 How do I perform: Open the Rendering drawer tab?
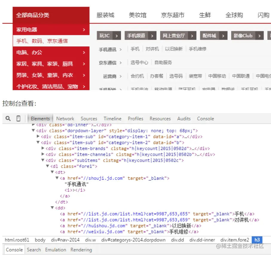pos(81,250)
